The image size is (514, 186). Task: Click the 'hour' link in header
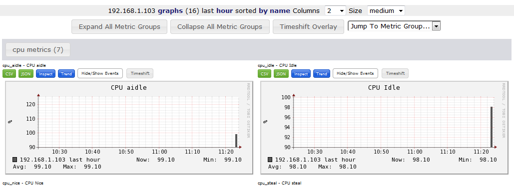(x=225, y=11)
